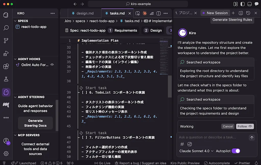This screenshot has height=165, width=261.
Task: Open editor more actions menu
Action: pyautogui.click(x=166, y=13)
